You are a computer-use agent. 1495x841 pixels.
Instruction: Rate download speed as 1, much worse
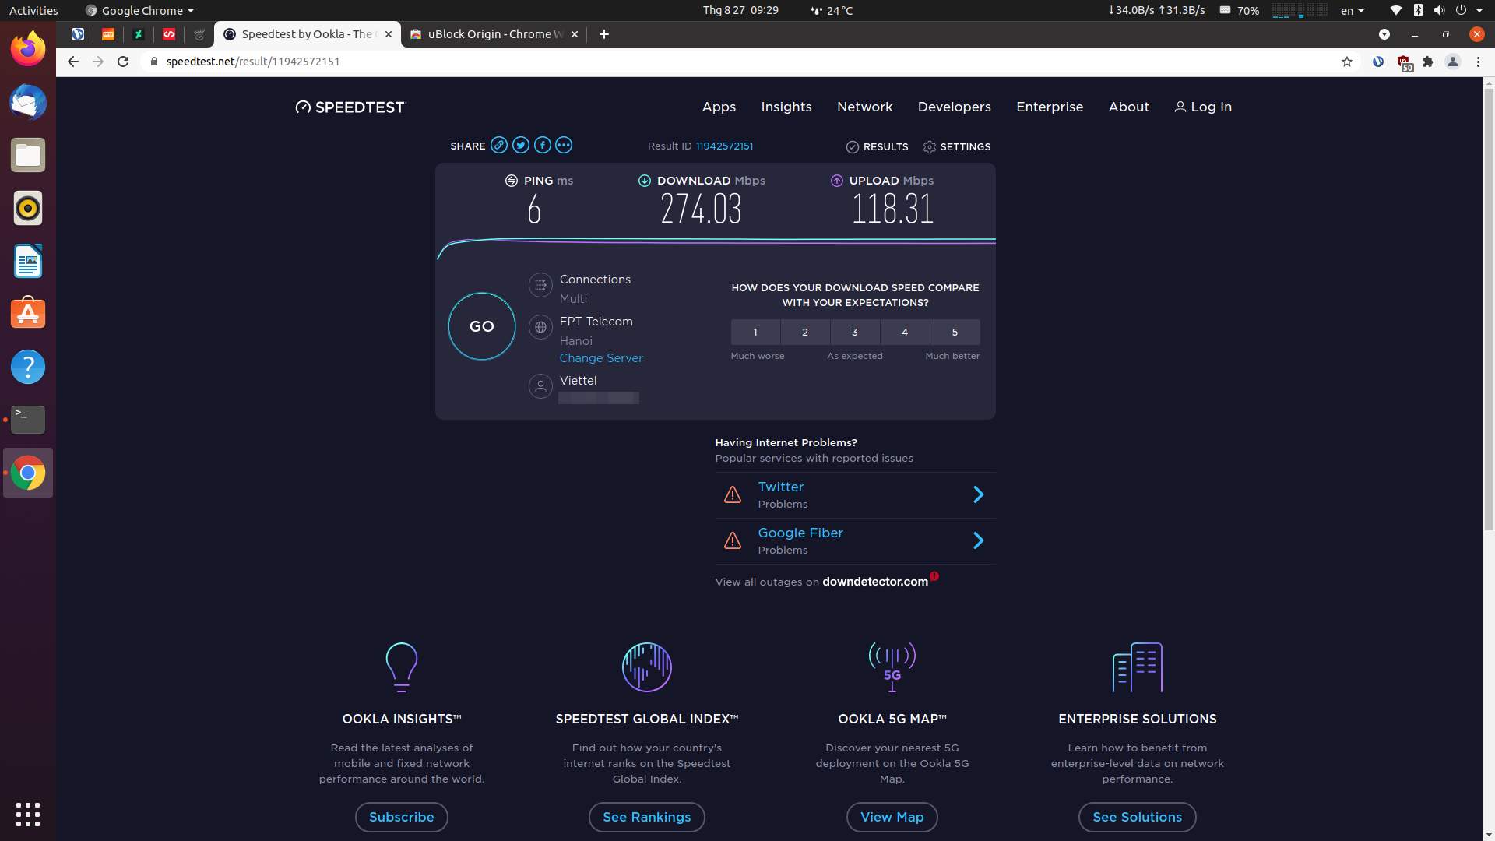(x=755, y=333)
